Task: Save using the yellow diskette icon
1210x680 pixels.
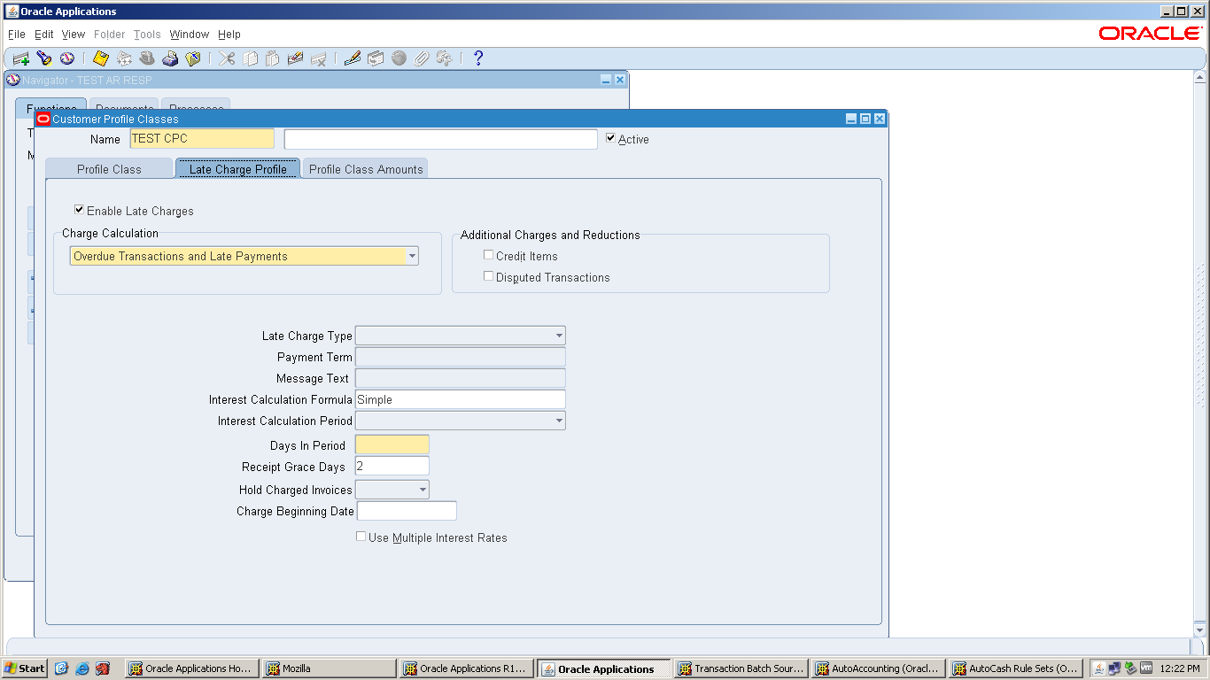Action: [101, 58]
